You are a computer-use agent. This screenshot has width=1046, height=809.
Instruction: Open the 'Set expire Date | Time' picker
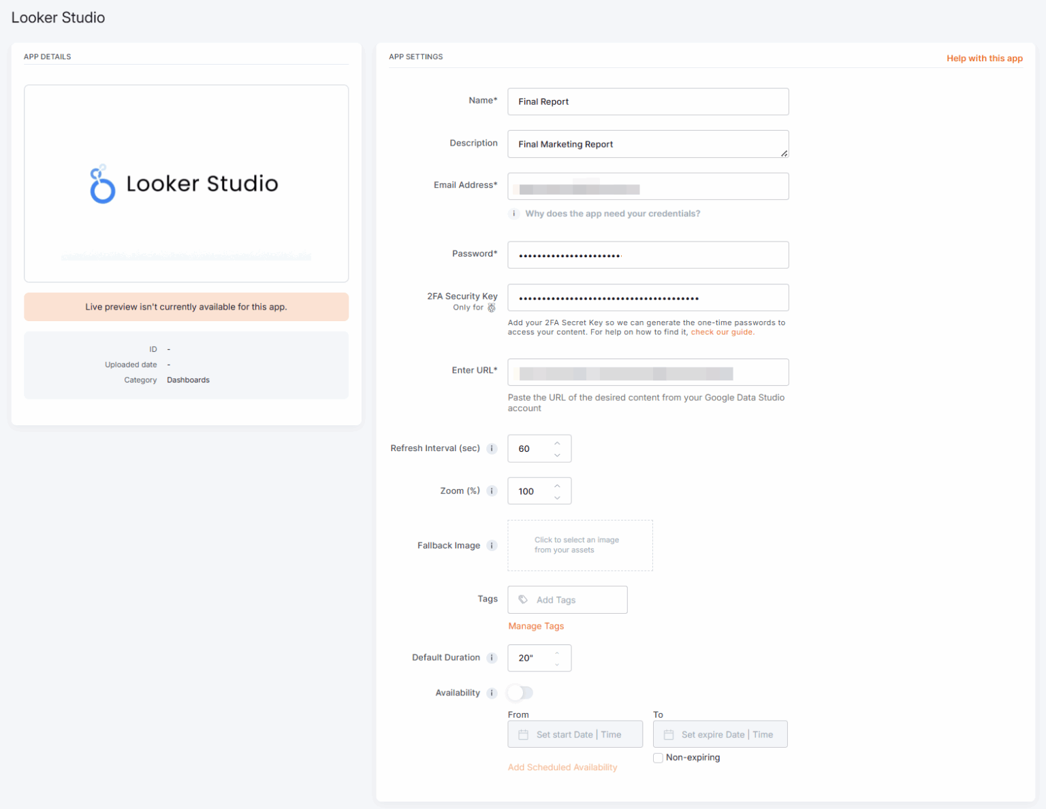click(x=720, y=734)
